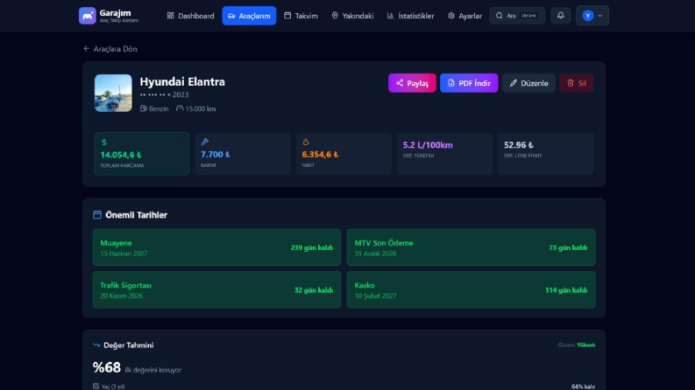Select the 6.354,6 ₺ fuel value
This screenshot has width=695, height=390.
320,154
